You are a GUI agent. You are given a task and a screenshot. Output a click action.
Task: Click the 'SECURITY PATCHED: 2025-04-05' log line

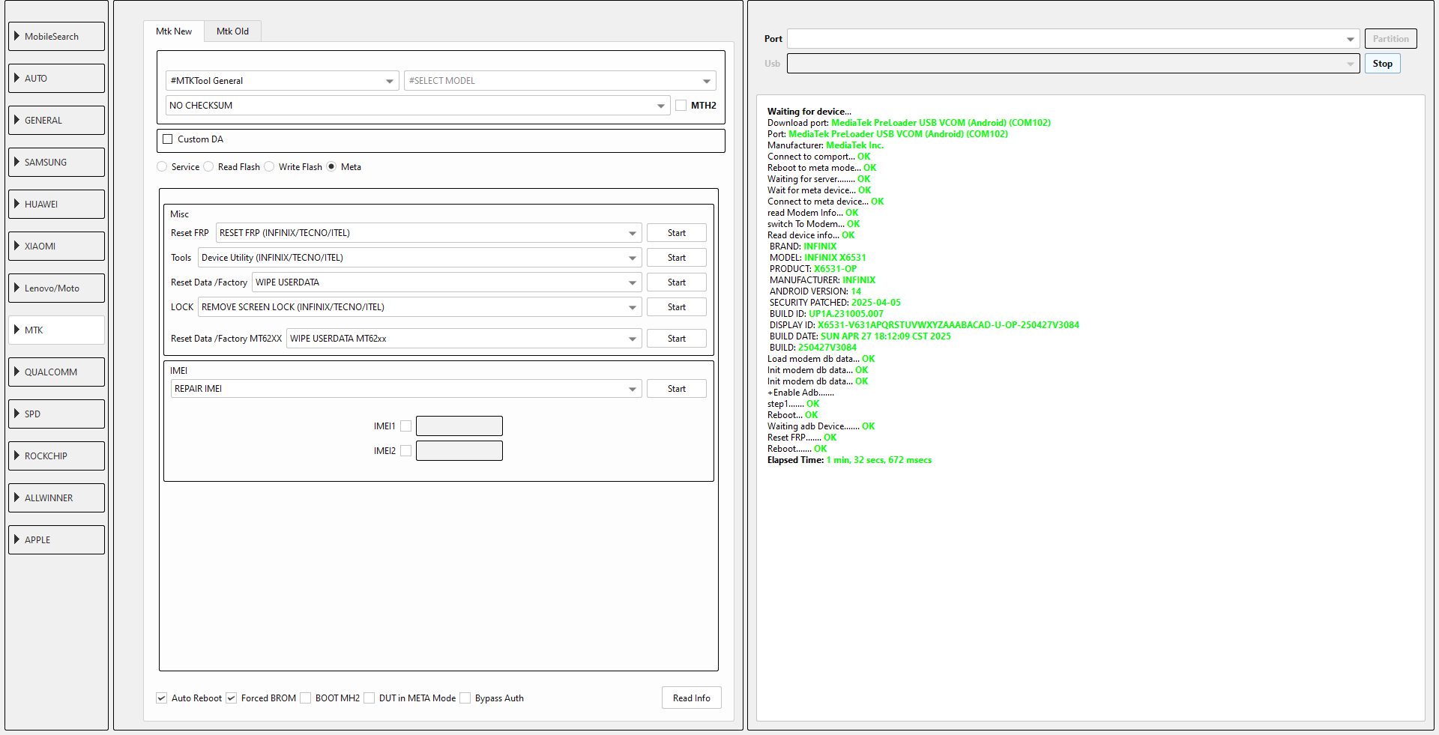[835, 302]
